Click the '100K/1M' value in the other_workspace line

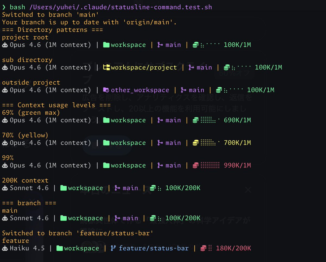(261, 90)
